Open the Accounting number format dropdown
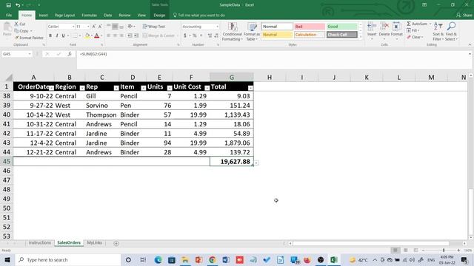474x266 pixels. (217, 27)
